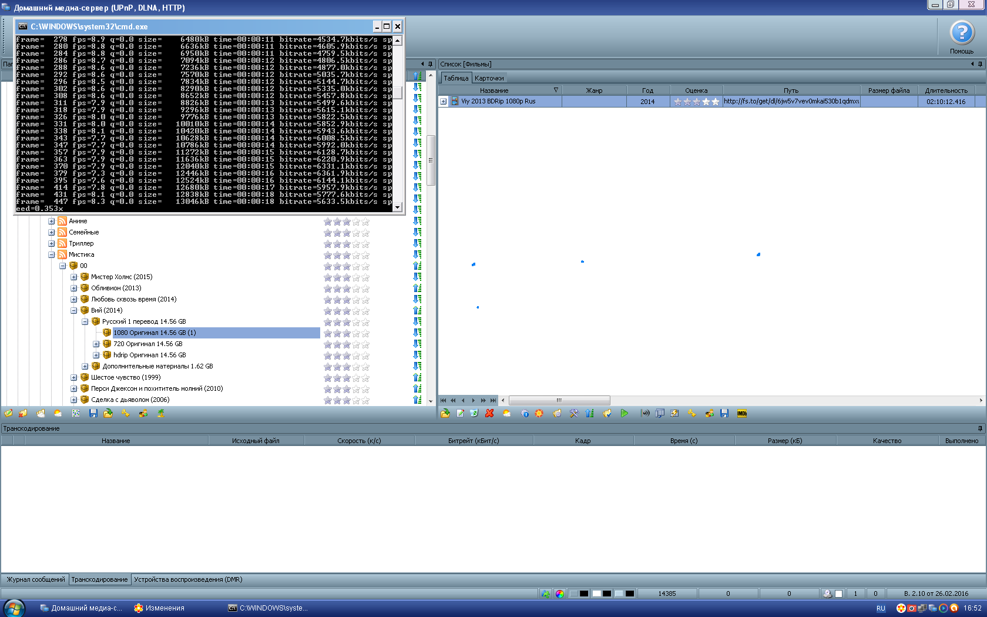Click the white checkbox square in the status bar
The width and height of the screenshot is (987, 617).
point(838,593)
